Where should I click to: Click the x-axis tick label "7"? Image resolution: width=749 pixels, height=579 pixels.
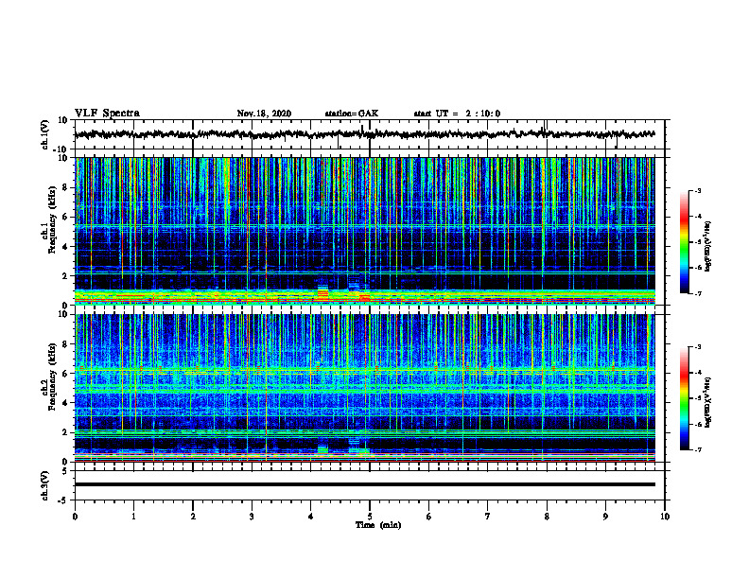click(x=488, y=517)
